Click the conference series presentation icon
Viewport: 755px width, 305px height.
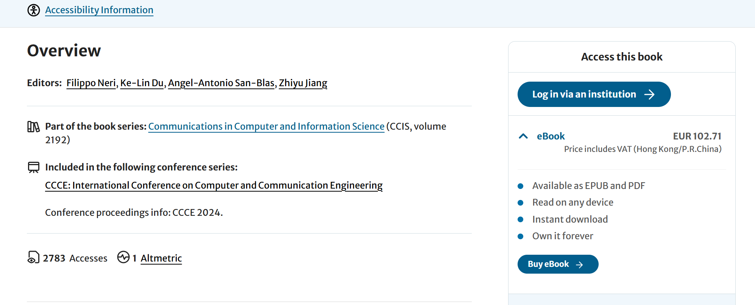[x=34, y=167]
